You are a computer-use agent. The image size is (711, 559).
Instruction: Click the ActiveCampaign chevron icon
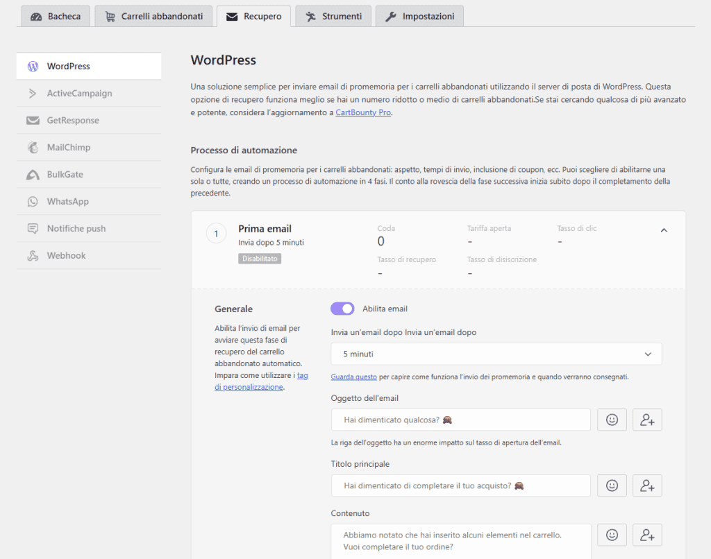(33, 94)
